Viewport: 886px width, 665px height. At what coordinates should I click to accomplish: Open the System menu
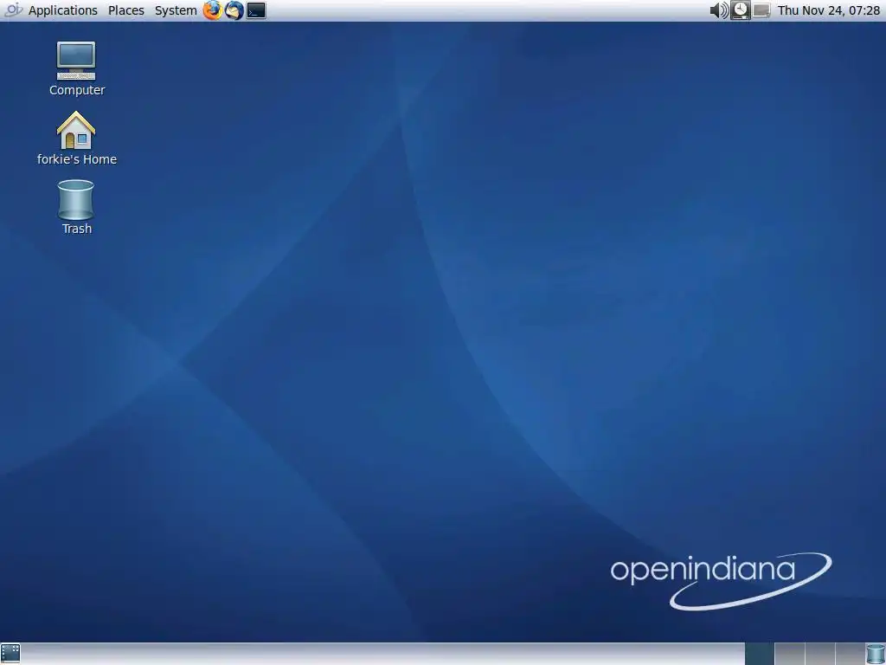pos(176,10)
